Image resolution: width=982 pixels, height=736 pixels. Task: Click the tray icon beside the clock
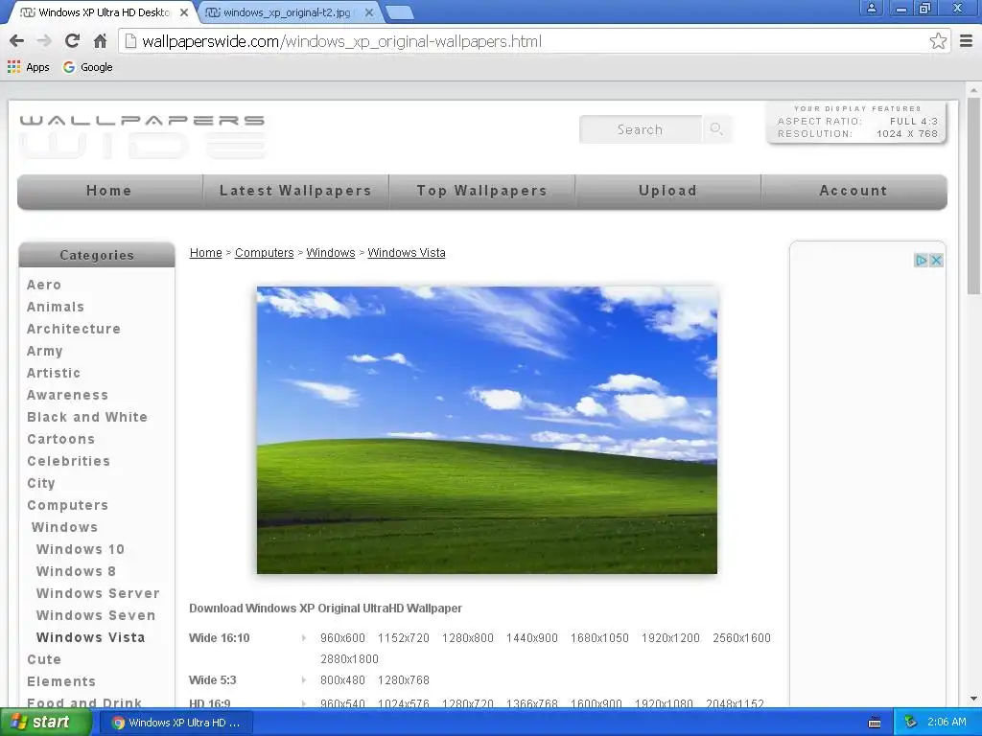[910, 723]
